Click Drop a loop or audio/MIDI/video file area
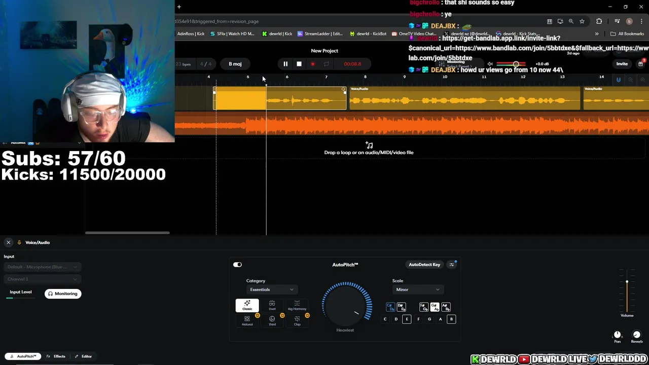Viewport: 649px width, 365px height. pyautogui.click(x=369, y=149)
